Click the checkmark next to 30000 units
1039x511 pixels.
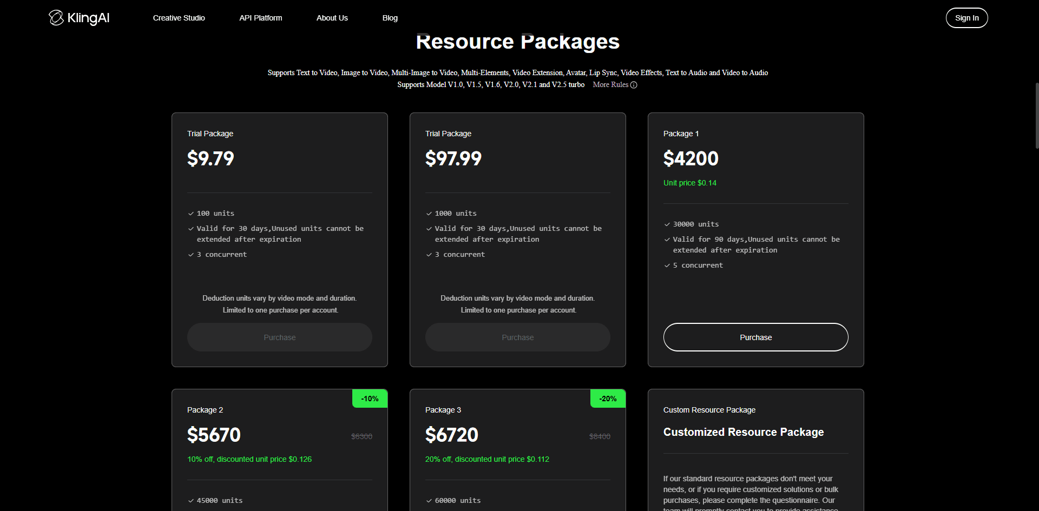pos(667,224)
